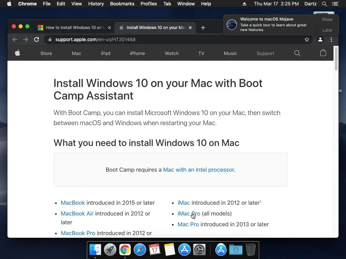Open the Tab menu
The image size is (346, 259).
coord(167,4)
